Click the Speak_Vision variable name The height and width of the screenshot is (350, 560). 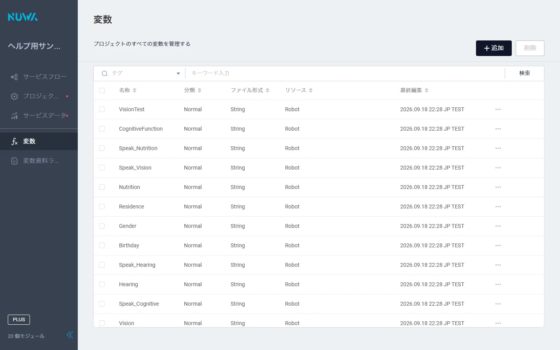[x=135, y=168]
